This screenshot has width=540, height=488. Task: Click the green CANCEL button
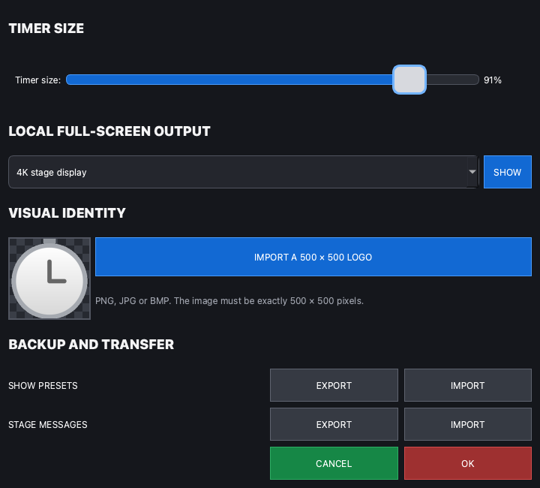[x=334, y=463]
